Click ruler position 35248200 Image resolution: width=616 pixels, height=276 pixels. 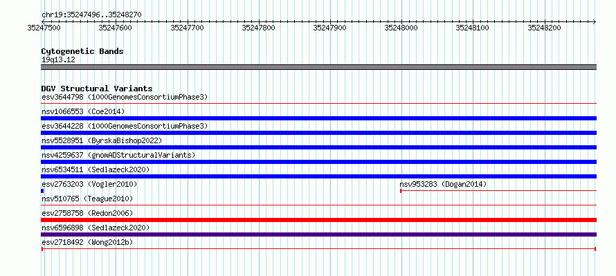click(x=544, y=28)
